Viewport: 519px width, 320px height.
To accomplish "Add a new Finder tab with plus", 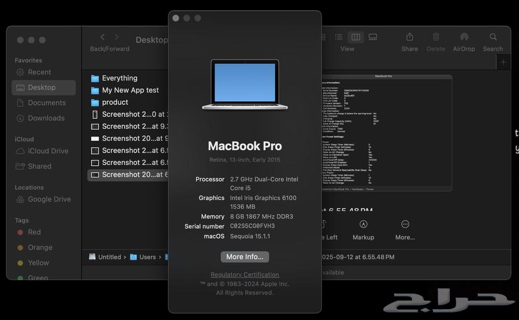I will click(503, 62).
